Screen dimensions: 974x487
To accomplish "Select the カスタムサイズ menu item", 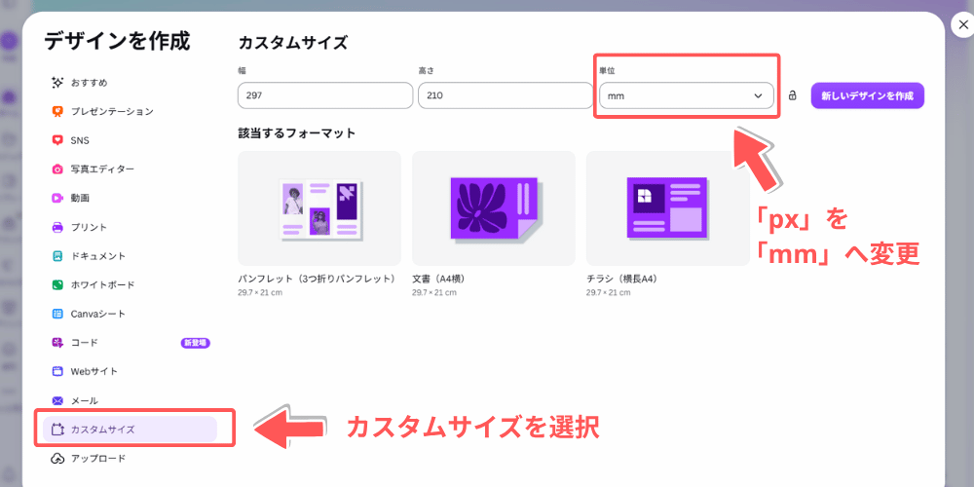I will click(x=130, y=430).
